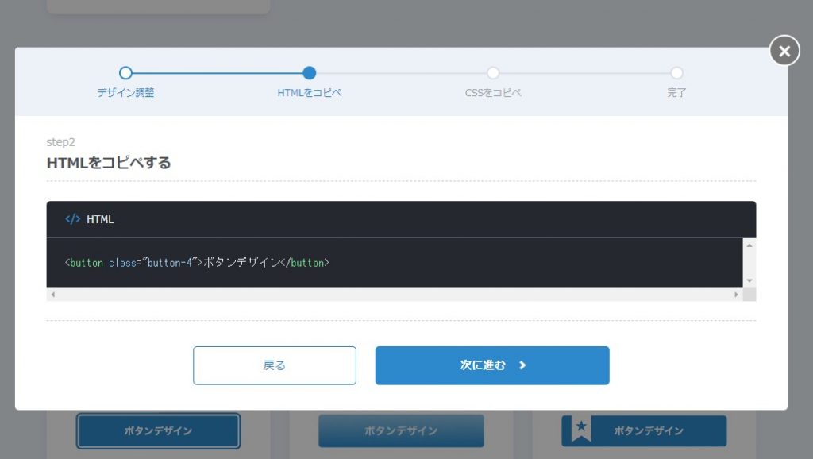Click the filled HTMLをコピペ step circle

(309, 72)
